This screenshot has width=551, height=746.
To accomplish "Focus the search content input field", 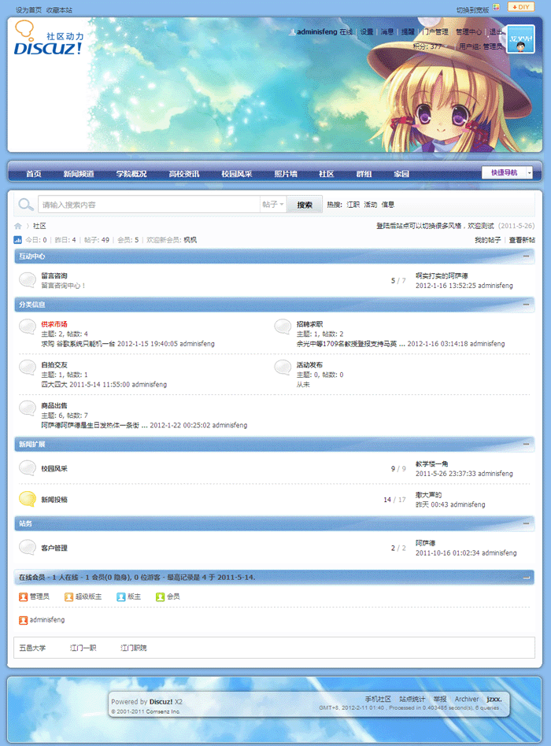I will coord(149,205).
